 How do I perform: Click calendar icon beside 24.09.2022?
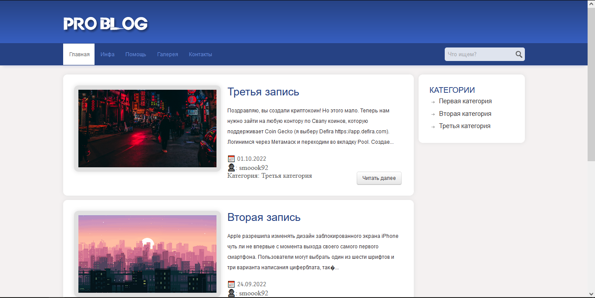[x=231, y=284]
